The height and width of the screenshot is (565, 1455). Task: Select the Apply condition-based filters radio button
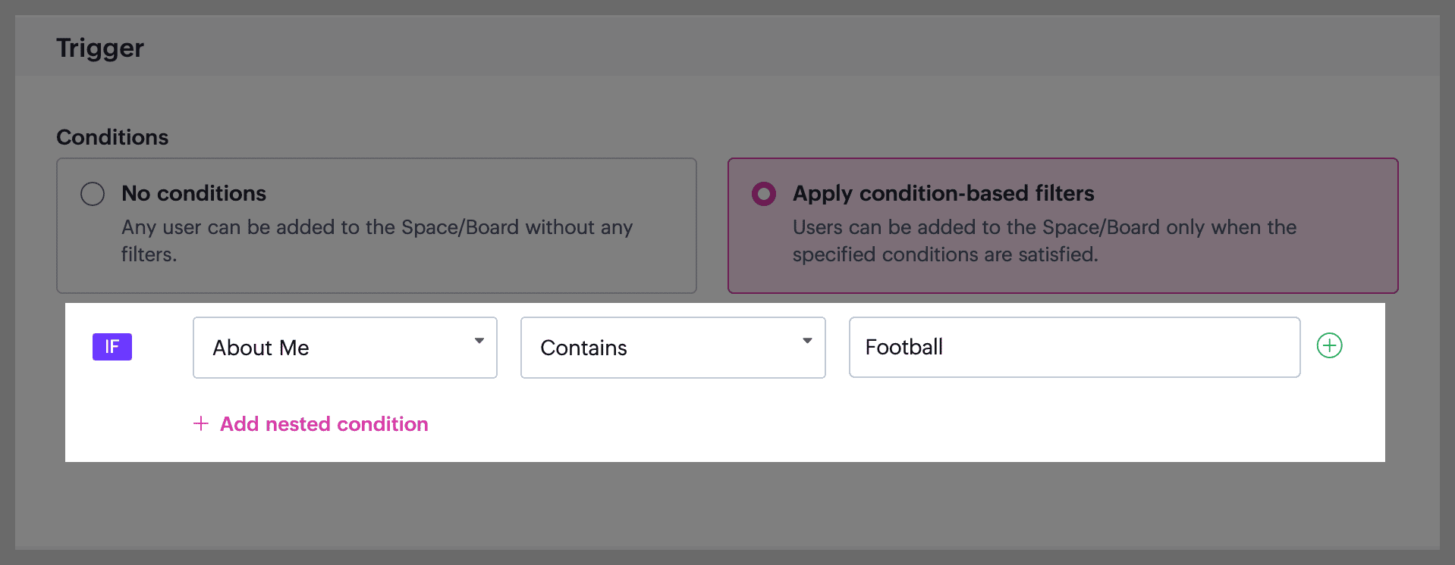(764, 194)
